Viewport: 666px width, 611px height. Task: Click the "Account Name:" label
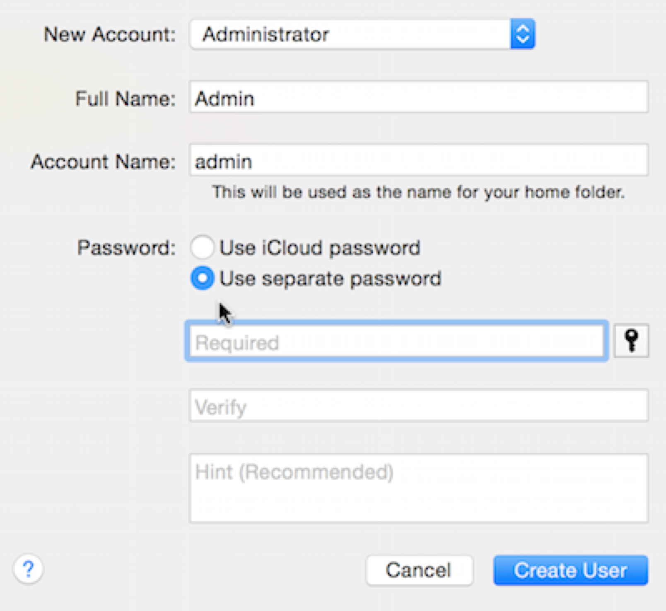pos(103,161)
